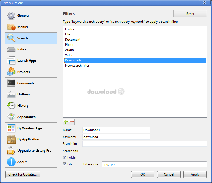Click the General gear icon

(11, 16)
